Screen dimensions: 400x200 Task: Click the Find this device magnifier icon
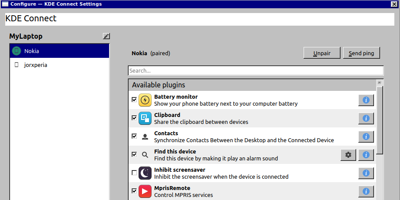145,155
